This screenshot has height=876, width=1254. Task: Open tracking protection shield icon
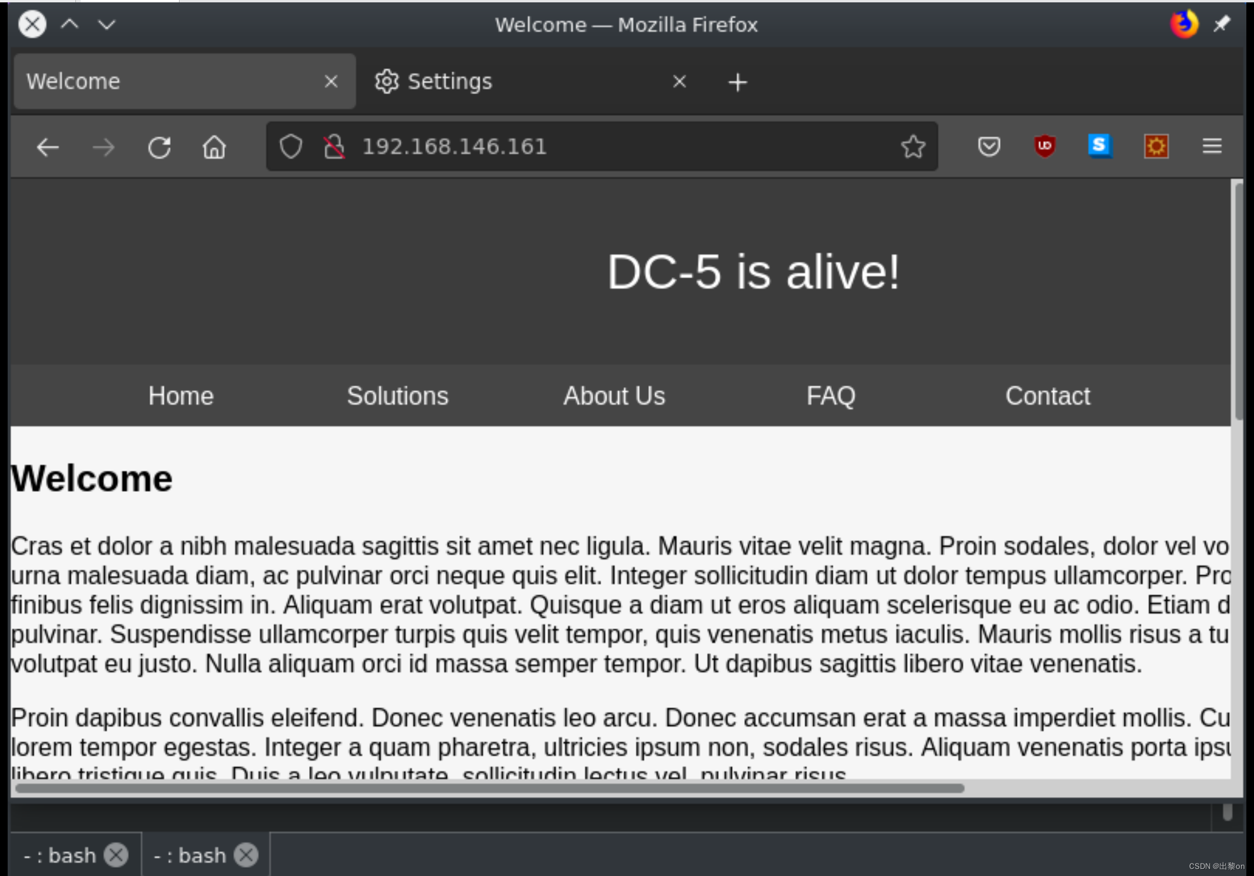[290, 147]
